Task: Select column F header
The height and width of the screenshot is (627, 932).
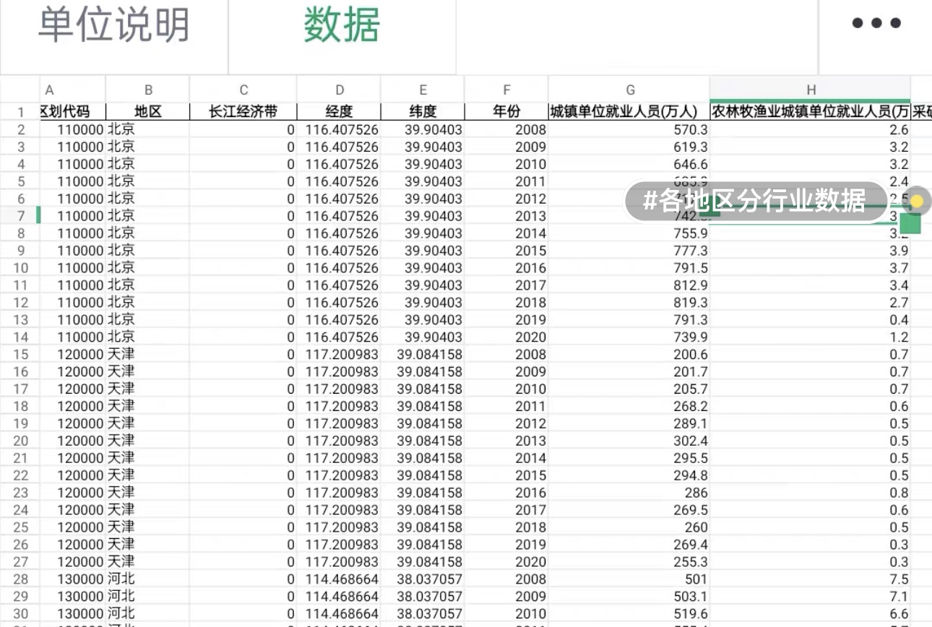Action: (506, 90)
